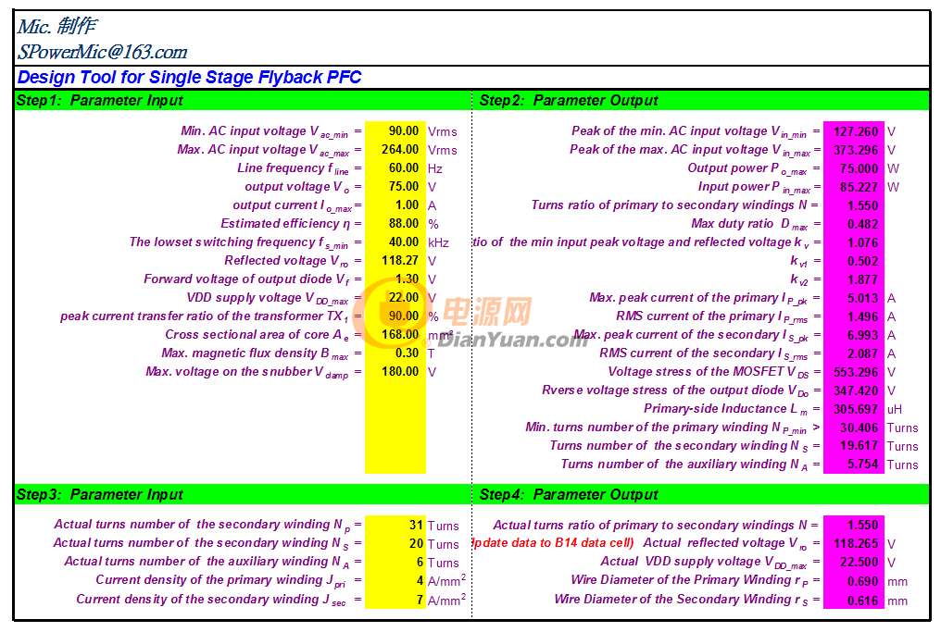Screen dimensions: 941x632
Task: Select the actual turns cell showing 31
Action: click(x=395, y=526)
